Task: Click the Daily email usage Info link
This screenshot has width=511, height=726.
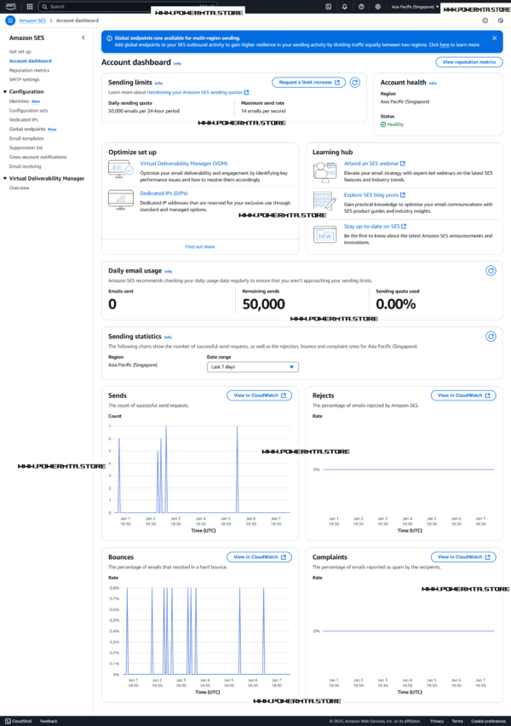Action: (168, 272)
